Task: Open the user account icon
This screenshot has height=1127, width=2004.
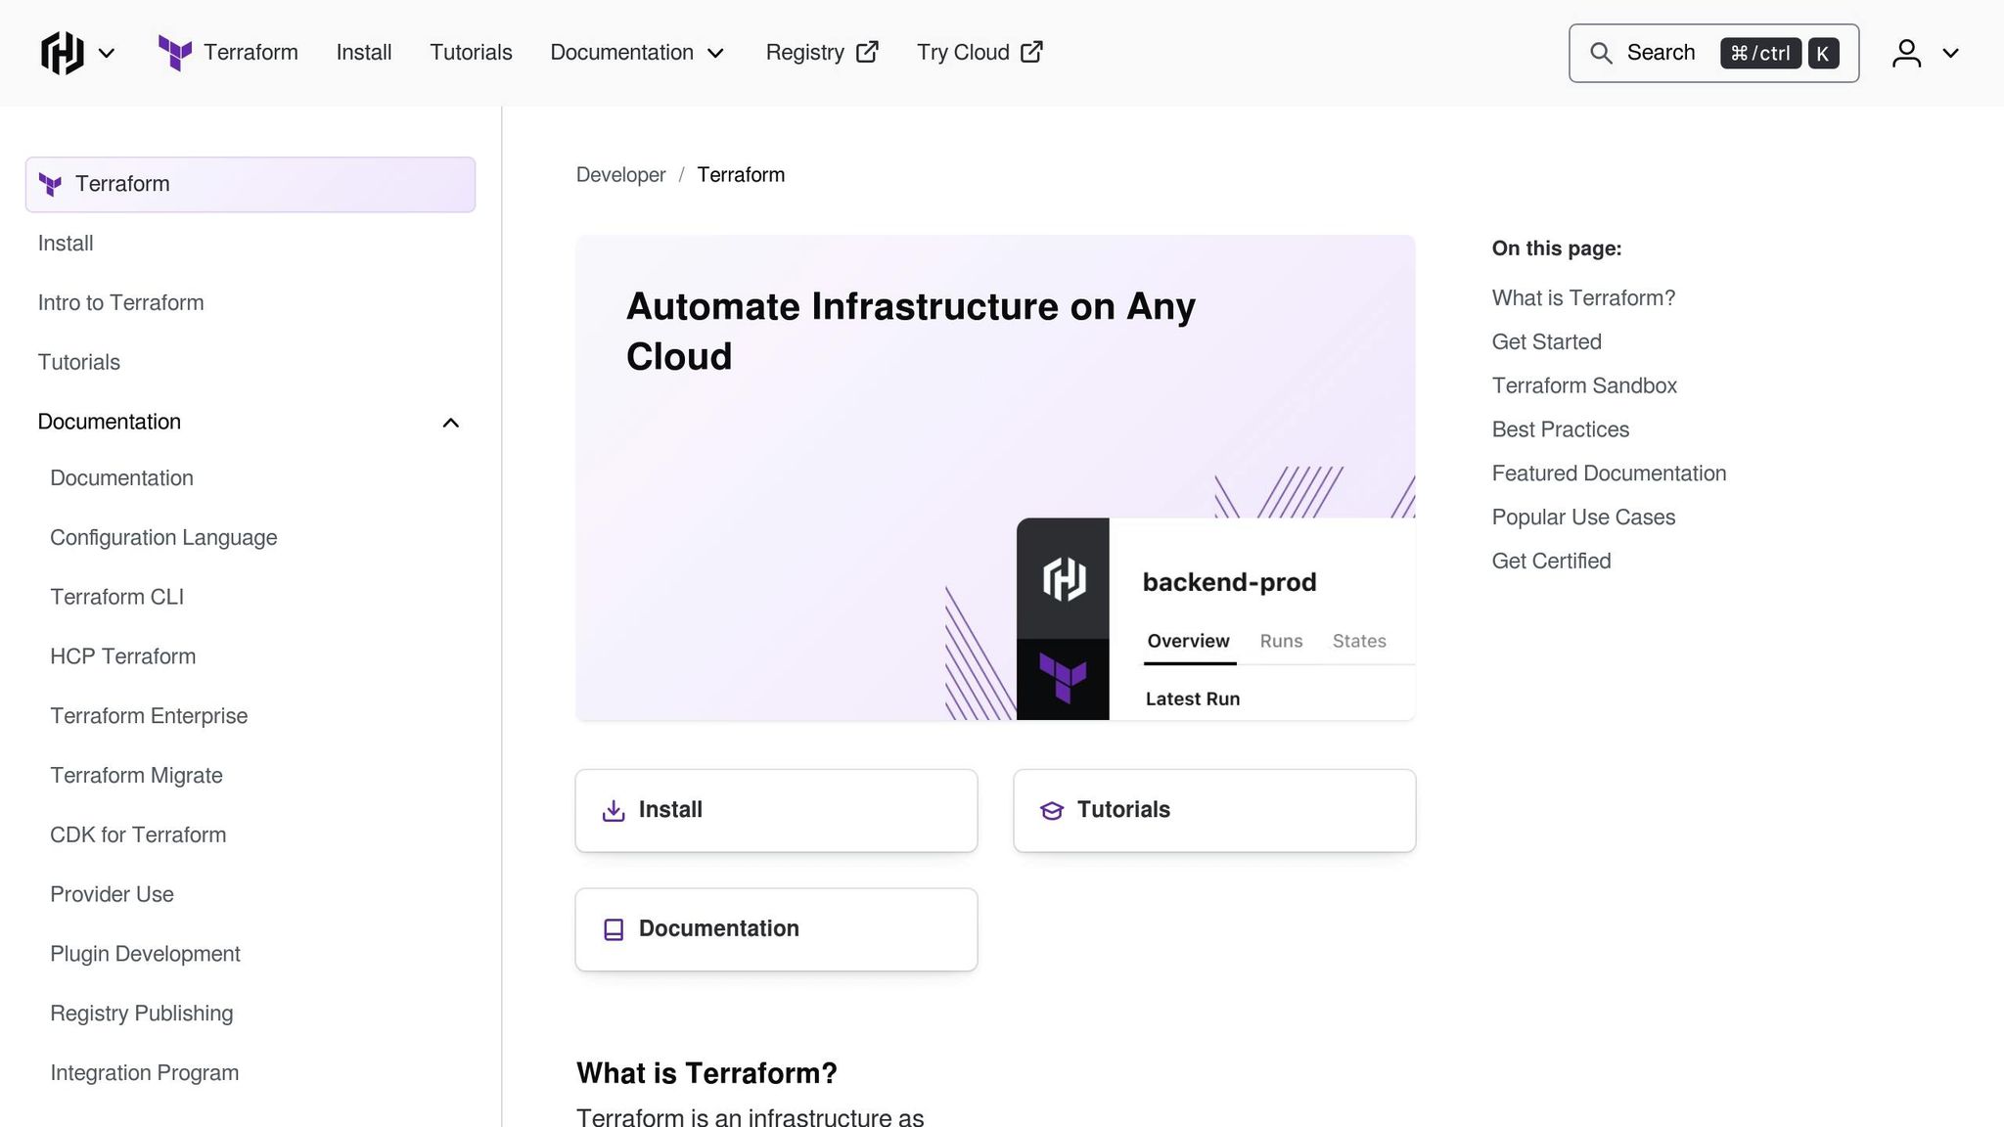Action: (x=1906, y=53)
